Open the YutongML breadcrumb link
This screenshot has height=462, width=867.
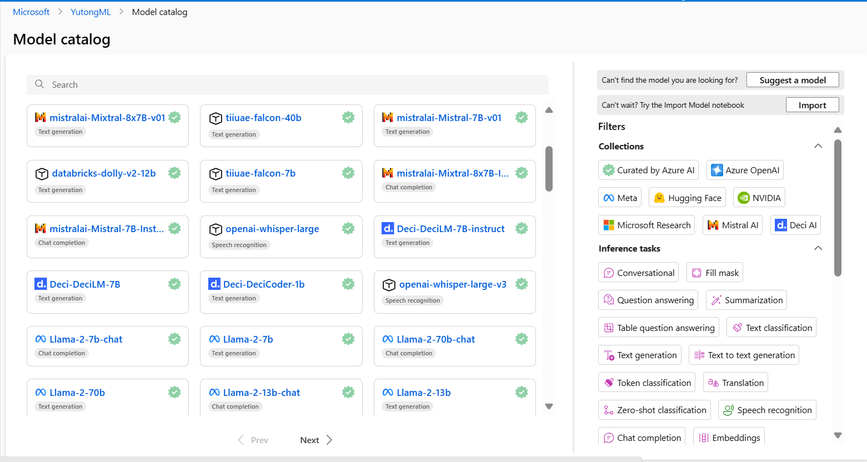(x=91, y=12)
